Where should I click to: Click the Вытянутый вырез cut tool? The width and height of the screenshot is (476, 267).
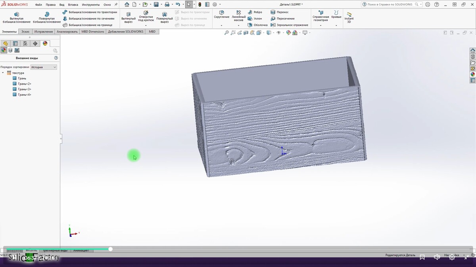(x=128, y=17)
